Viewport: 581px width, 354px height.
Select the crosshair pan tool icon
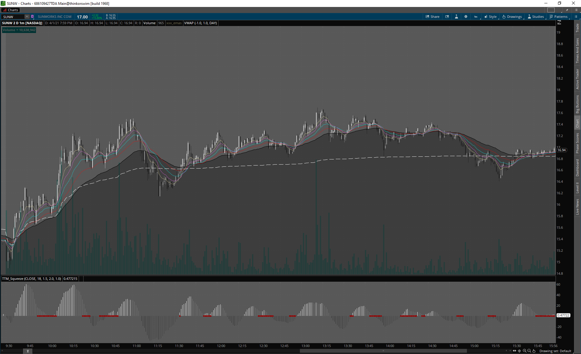click(520, 351)
